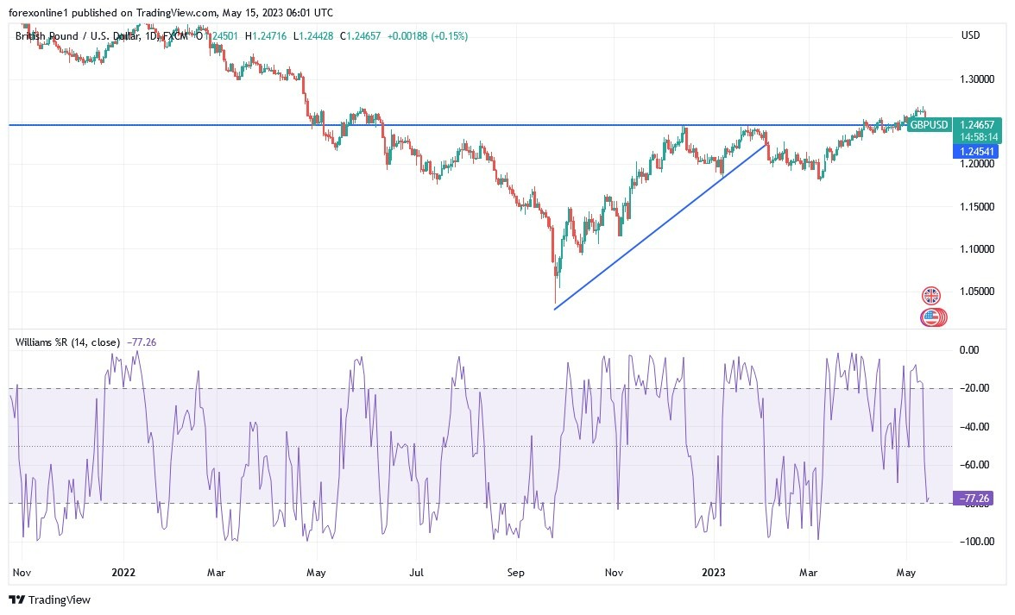Select the teal GBPUSD symbol badge
Viewport: 1015px width, 615px height.
point(929,124)
